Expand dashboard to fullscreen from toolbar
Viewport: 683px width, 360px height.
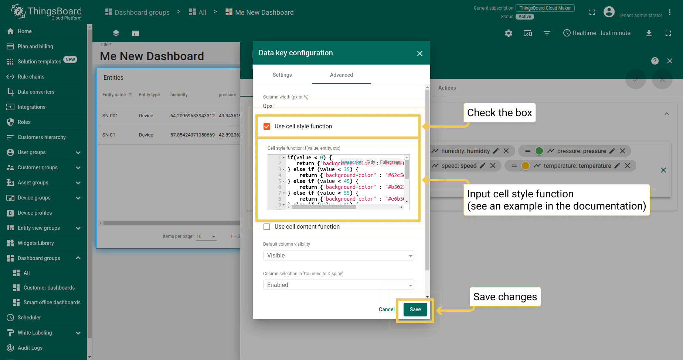coord(668,33)
